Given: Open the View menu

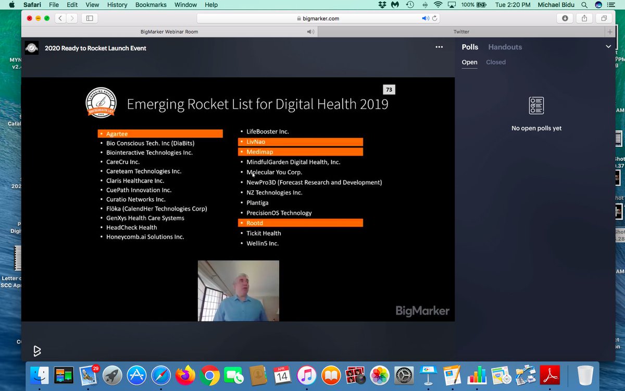Looking at the screenshot, I should point(92,5).
